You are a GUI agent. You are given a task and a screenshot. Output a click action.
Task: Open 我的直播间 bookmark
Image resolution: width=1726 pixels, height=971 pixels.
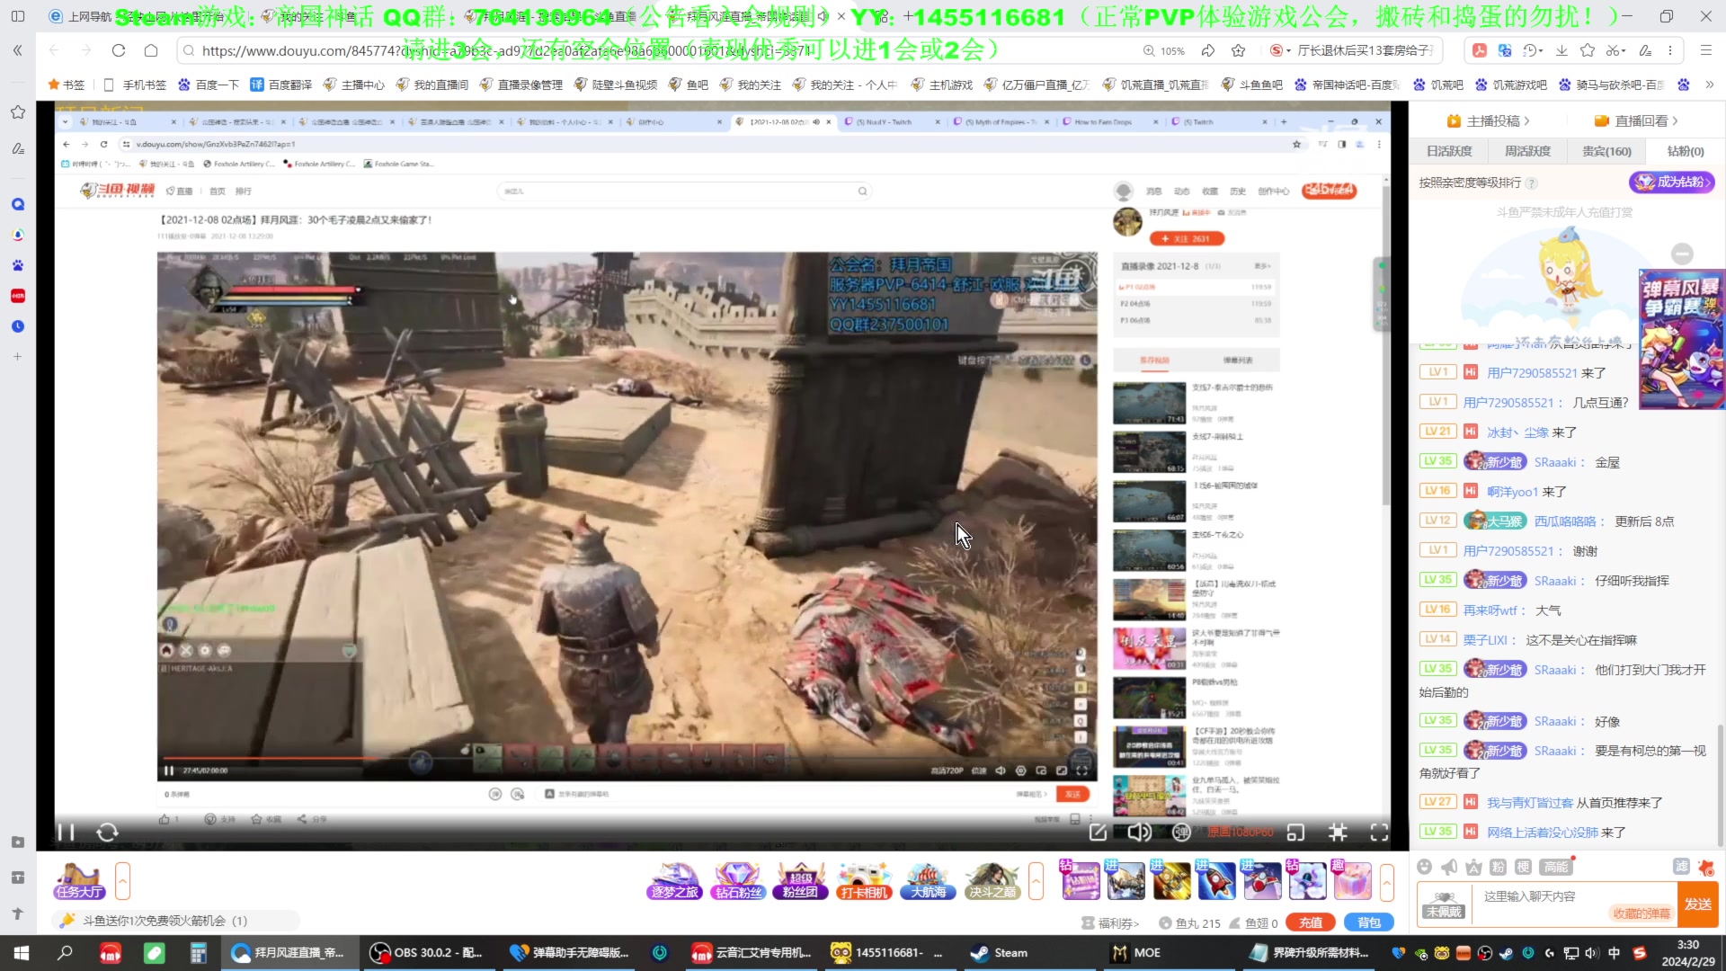[432, 85]
